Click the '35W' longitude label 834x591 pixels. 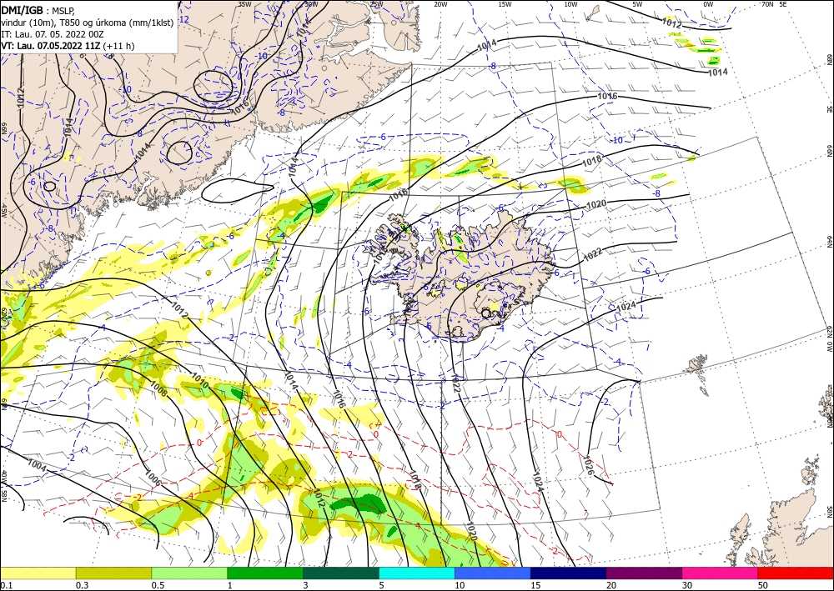tap(244, 3)
